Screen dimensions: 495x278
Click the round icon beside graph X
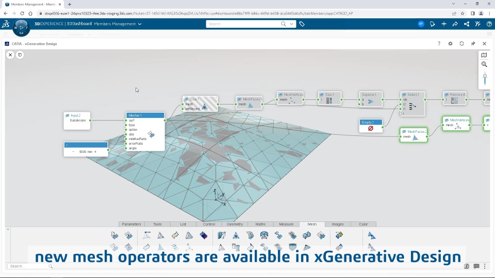20,55
